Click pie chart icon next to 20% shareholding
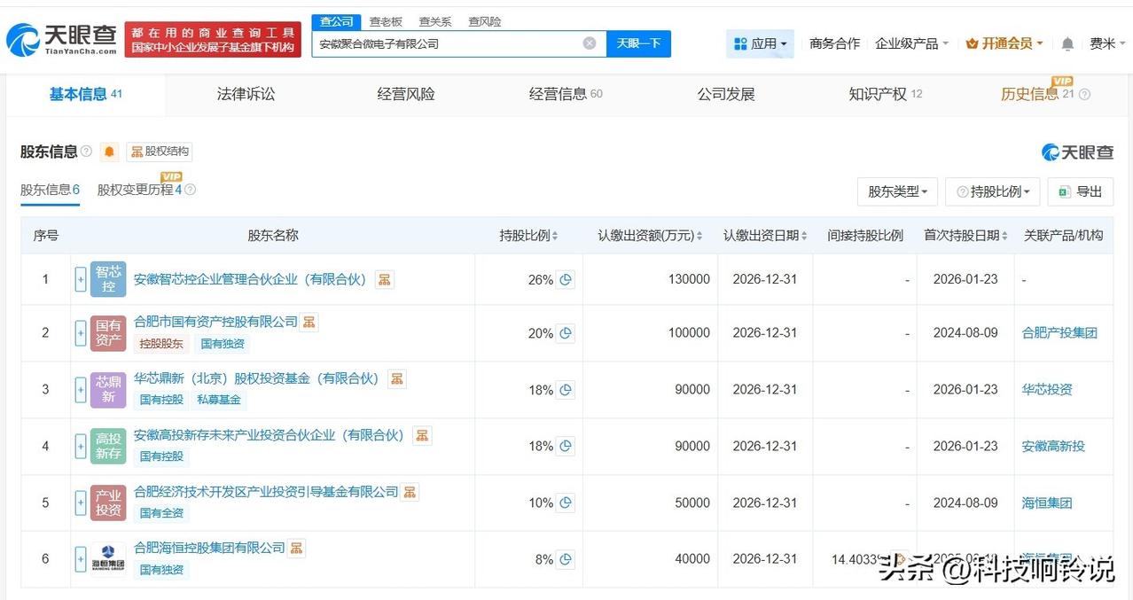Screen dimensions: 1133x600 coord(566,333)
